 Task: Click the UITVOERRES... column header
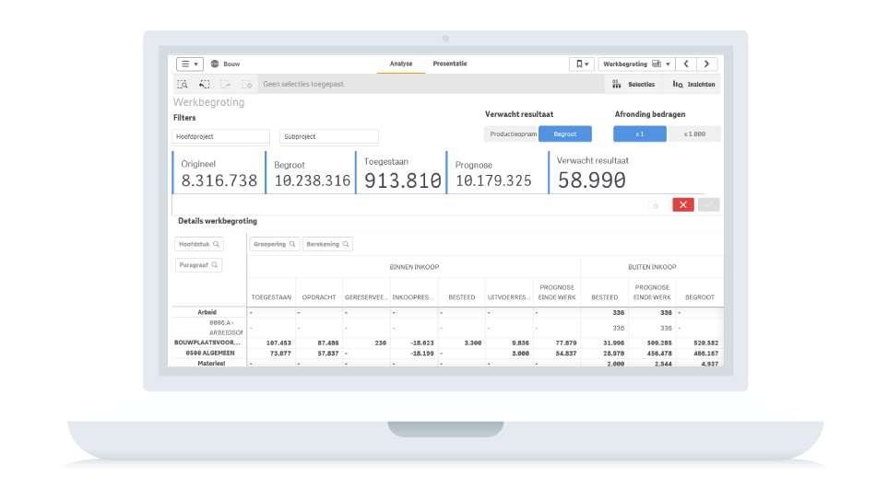pyautogui.click(x=509, y=297)
